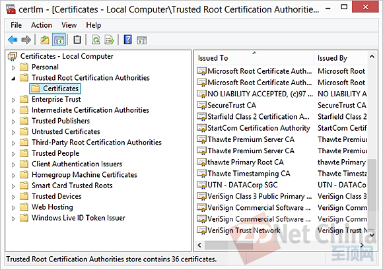This screenshot has width=383, height=270.
Task: Expand the Client Authentication Issuers node
Action: tap(13, 164)
